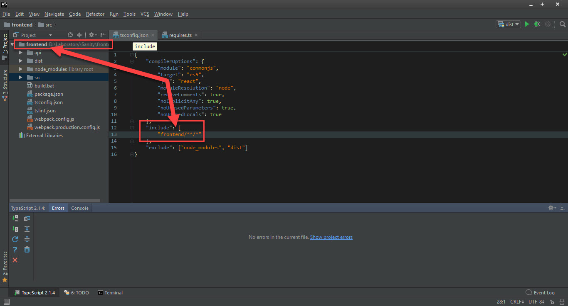
Task: Switch to the Console tab in TypeScript panel
Action: 80,208
